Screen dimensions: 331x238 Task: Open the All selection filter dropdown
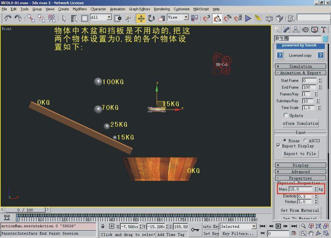pos(109,17)
